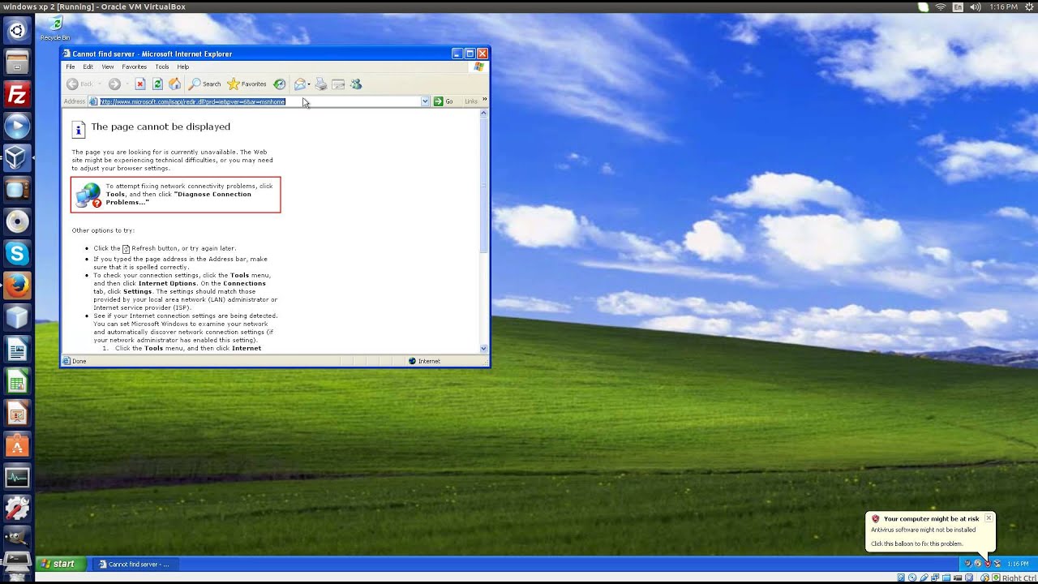Image resolution: width=1038 pixels, height=584 pixels.
Task: Open the Tools menu
Action: [162, 67]
